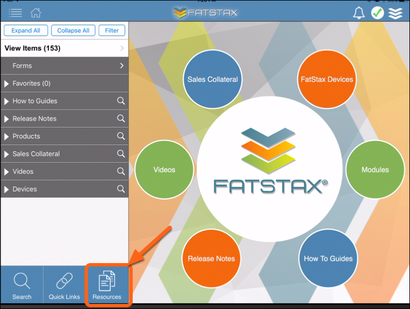
Task: Select the Products label in sidebar
Action: [x=26, y=136]
